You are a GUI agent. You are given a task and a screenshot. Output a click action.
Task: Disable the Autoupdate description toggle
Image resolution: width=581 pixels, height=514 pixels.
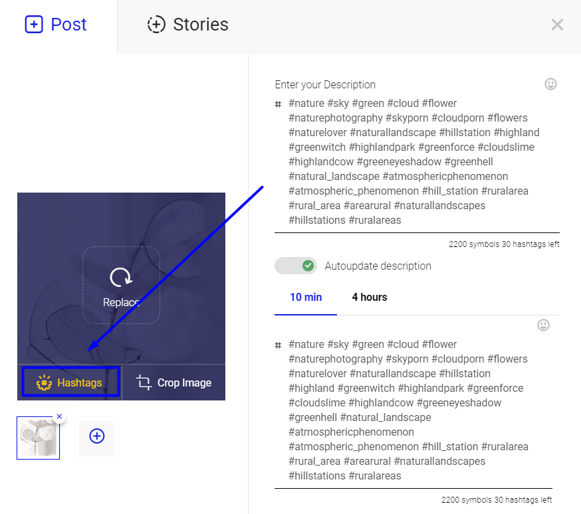[x=296, y=266]
